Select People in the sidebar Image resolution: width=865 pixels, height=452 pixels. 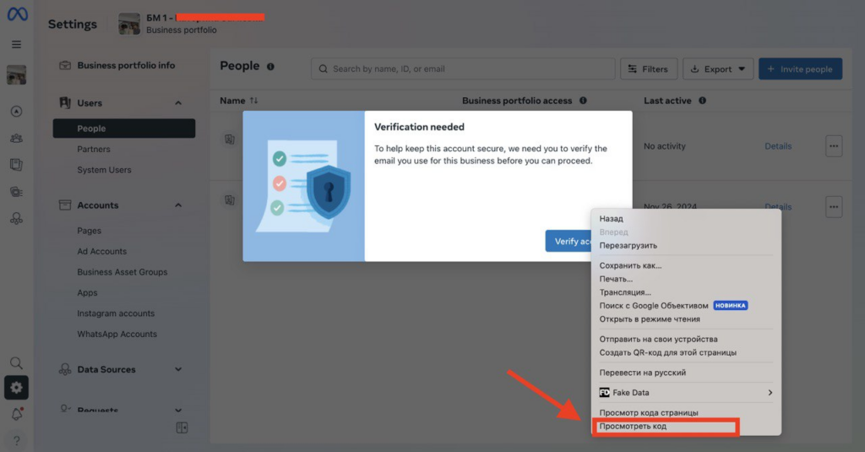point(124,128)
